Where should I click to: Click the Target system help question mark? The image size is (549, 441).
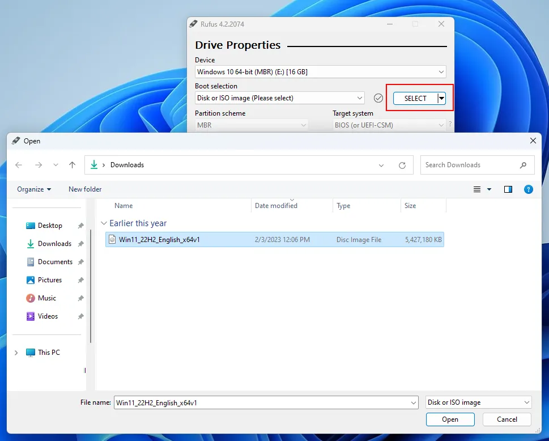tap(450, 124)
